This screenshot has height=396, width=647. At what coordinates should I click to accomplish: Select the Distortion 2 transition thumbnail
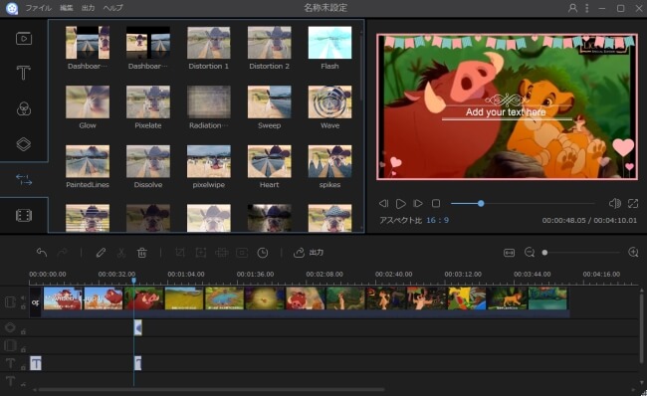[269, 43]
